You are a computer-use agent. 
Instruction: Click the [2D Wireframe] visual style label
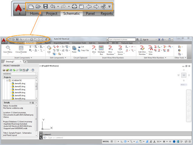tap(52, 66)
